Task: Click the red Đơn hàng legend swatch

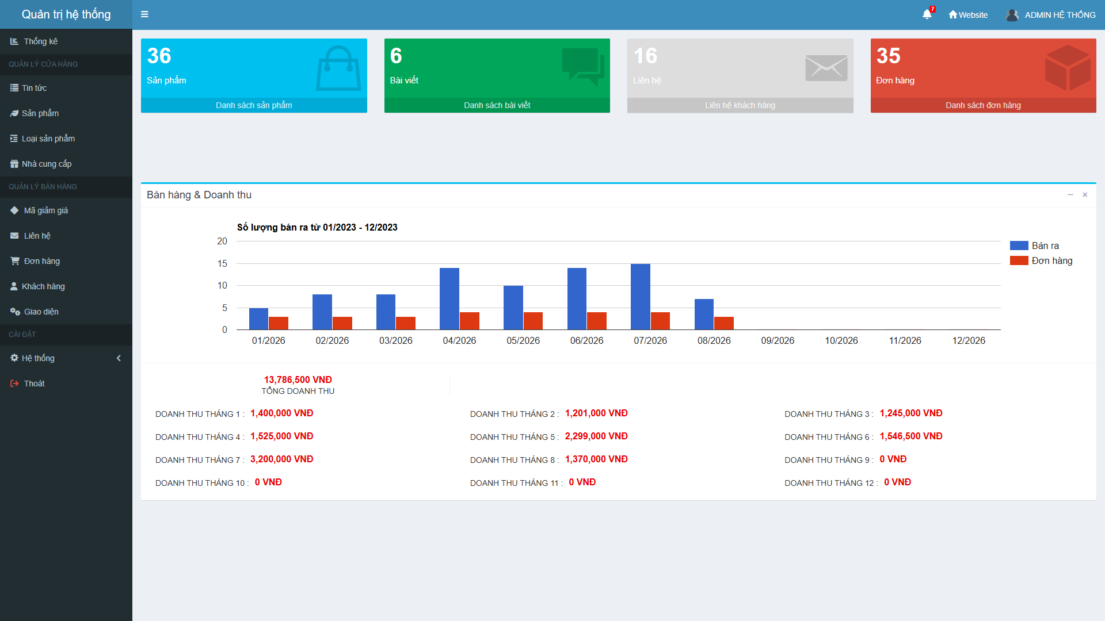Action: click(1019, 260)
